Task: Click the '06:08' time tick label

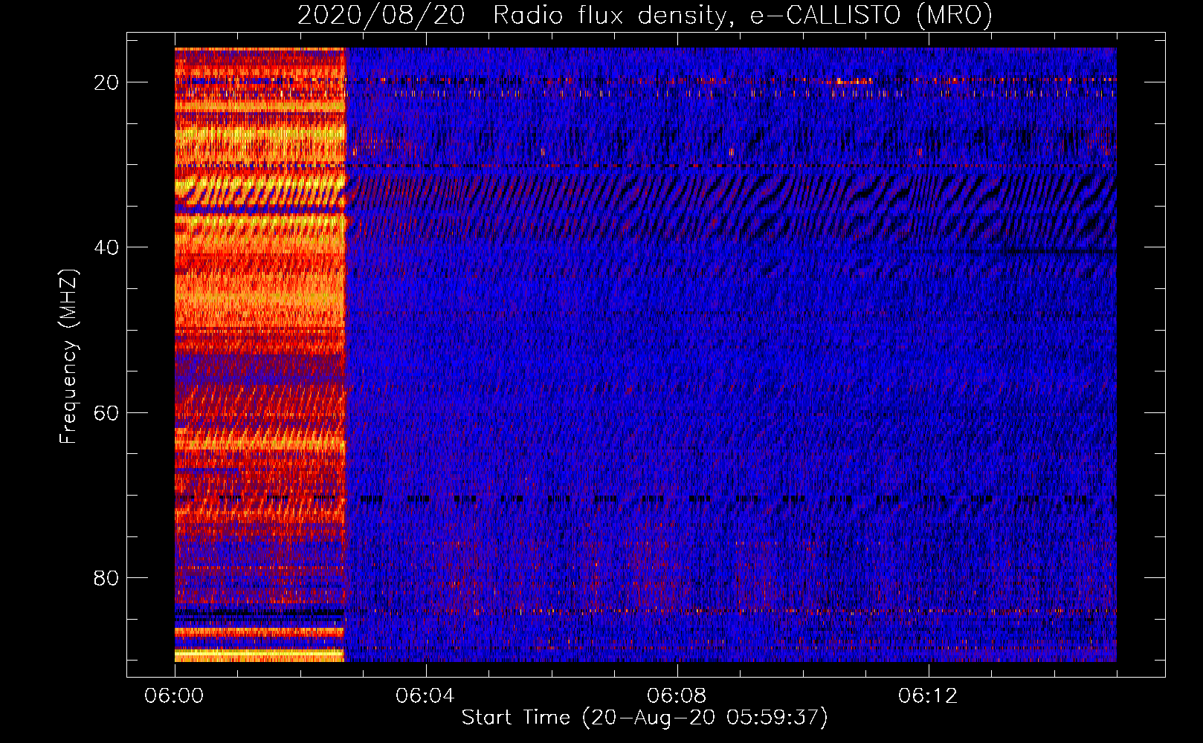Action: pos(677,696)
